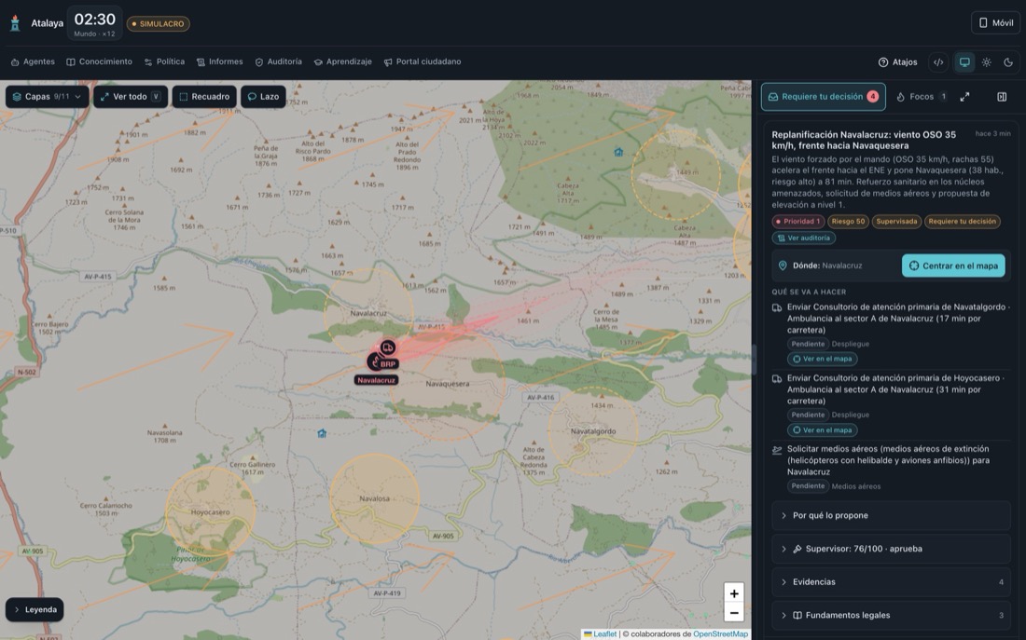Open the Capas layers dropdown

tap(48, 97)
